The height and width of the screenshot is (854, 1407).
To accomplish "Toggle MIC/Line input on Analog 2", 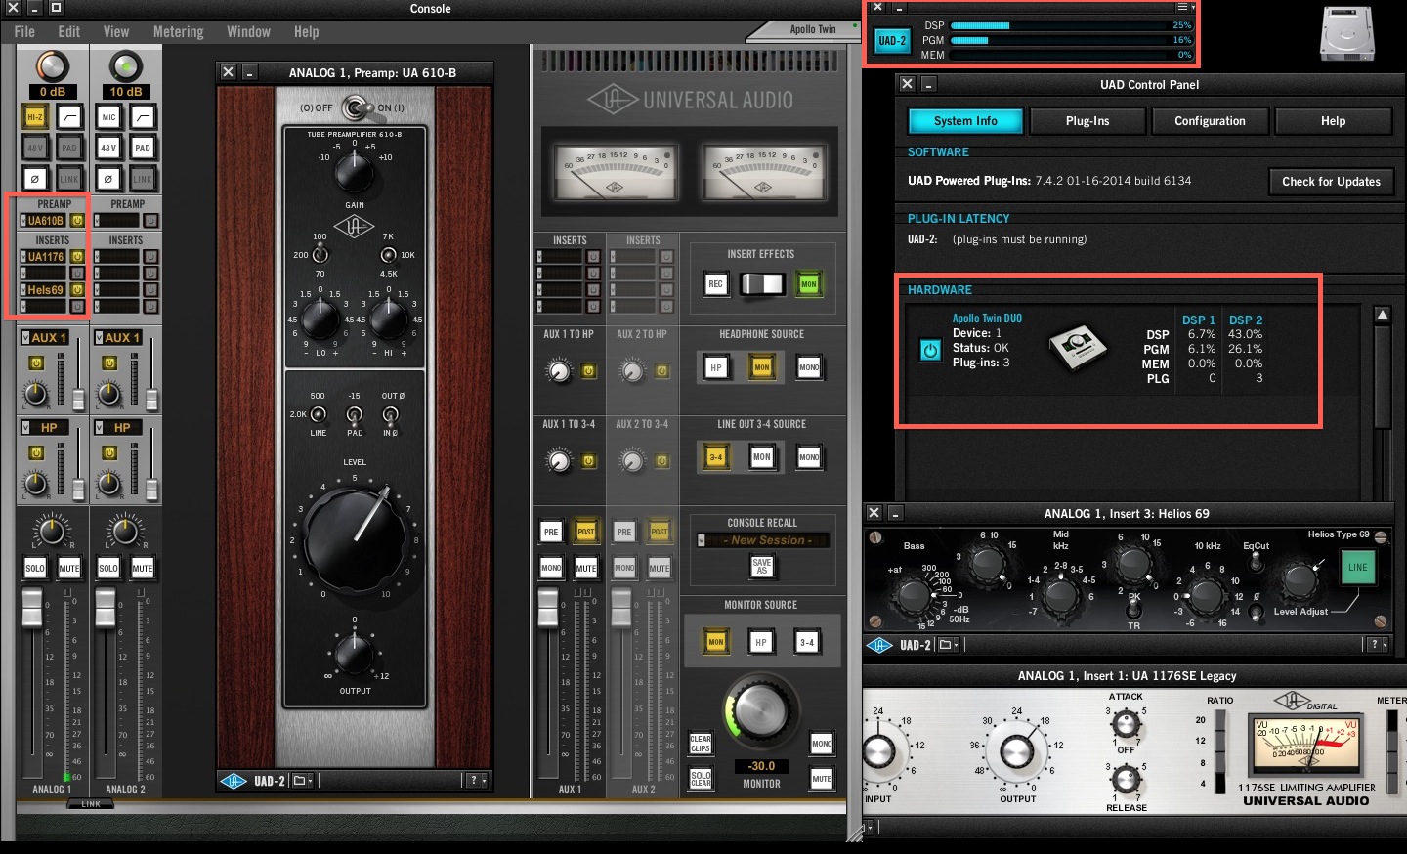I will pos(108,117).
